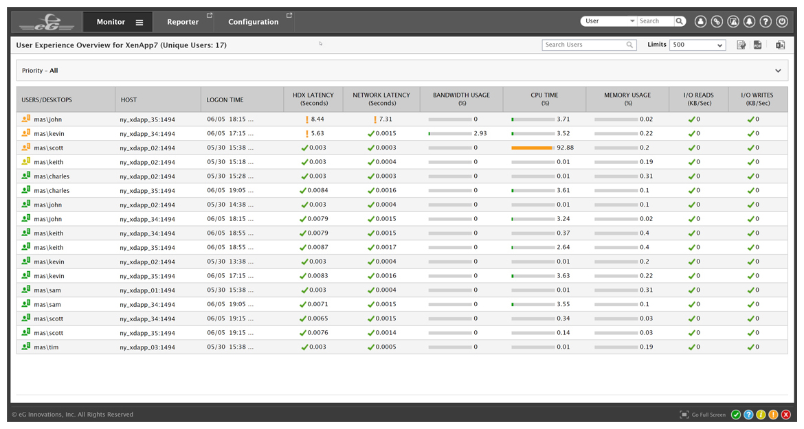Click the network latency value 0.0017
The image size is (804, 429).
tap(386, 247)
